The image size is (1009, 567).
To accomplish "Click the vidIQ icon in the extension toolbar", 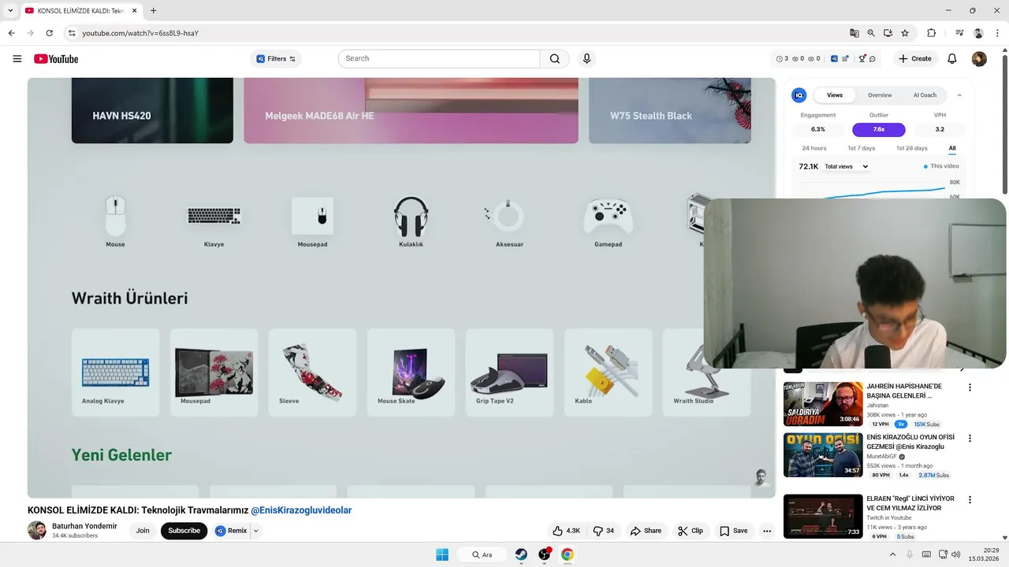I will (834, 58).
